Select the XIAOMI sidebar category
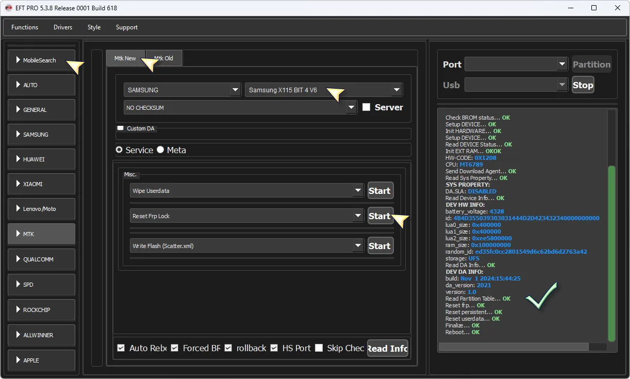The image size is (630, 379). 41,184
